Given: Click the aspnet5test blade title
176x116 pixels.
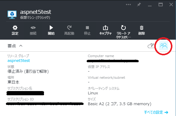Looking at the screenshot, I should point(36,12).
